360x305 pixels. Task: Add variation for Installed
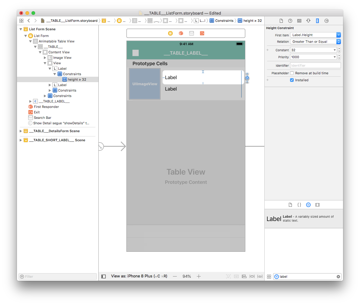(x=267, y=80)
